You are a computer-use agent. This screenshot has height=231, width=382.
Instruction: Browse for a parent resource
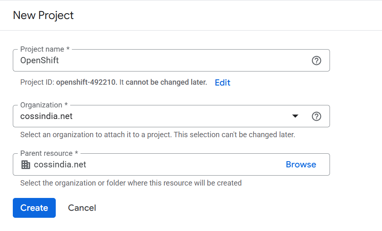tap(301, 164)
